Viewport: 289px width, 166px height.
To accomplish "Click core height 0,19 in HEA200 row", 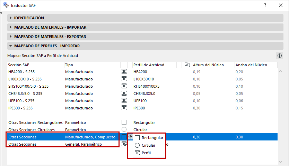I will click(197, 72).
